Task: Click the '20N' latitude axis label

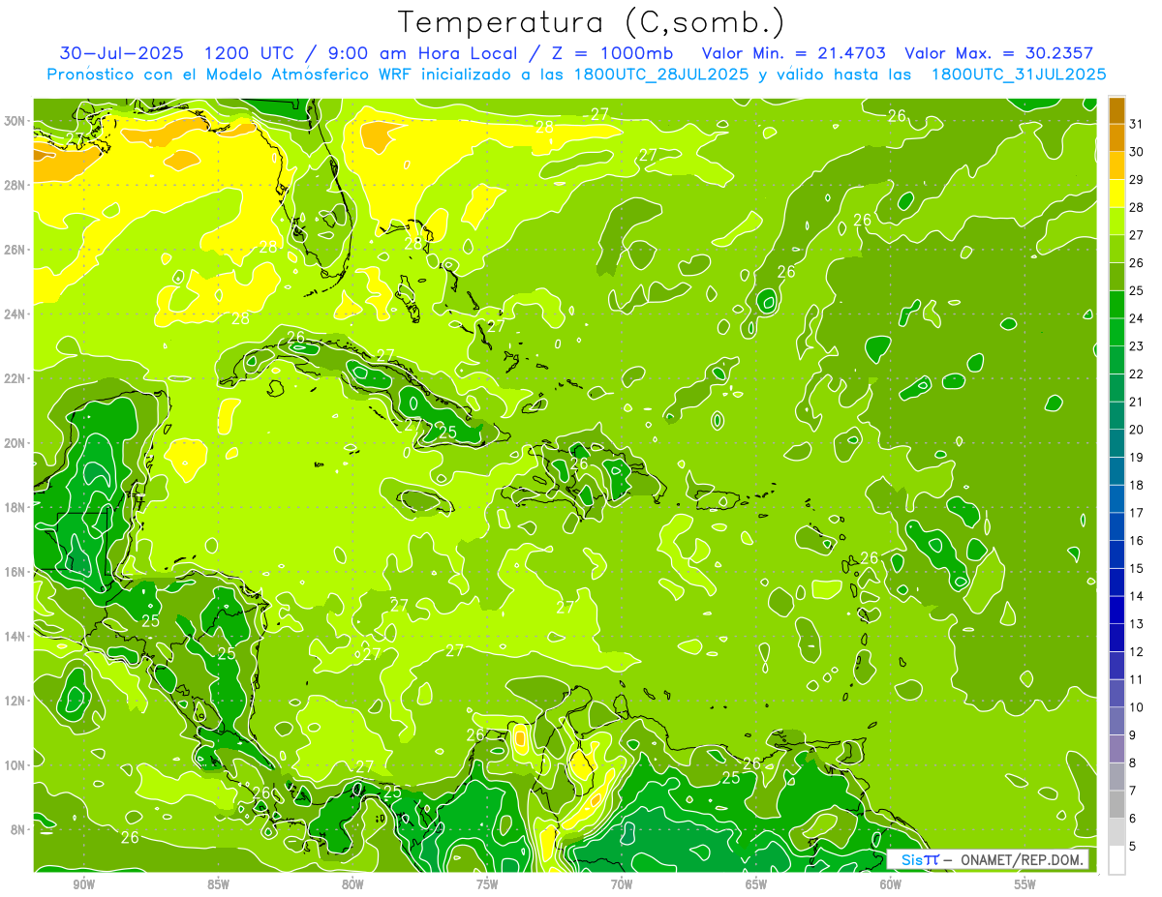Action: (x=16, y=442)
